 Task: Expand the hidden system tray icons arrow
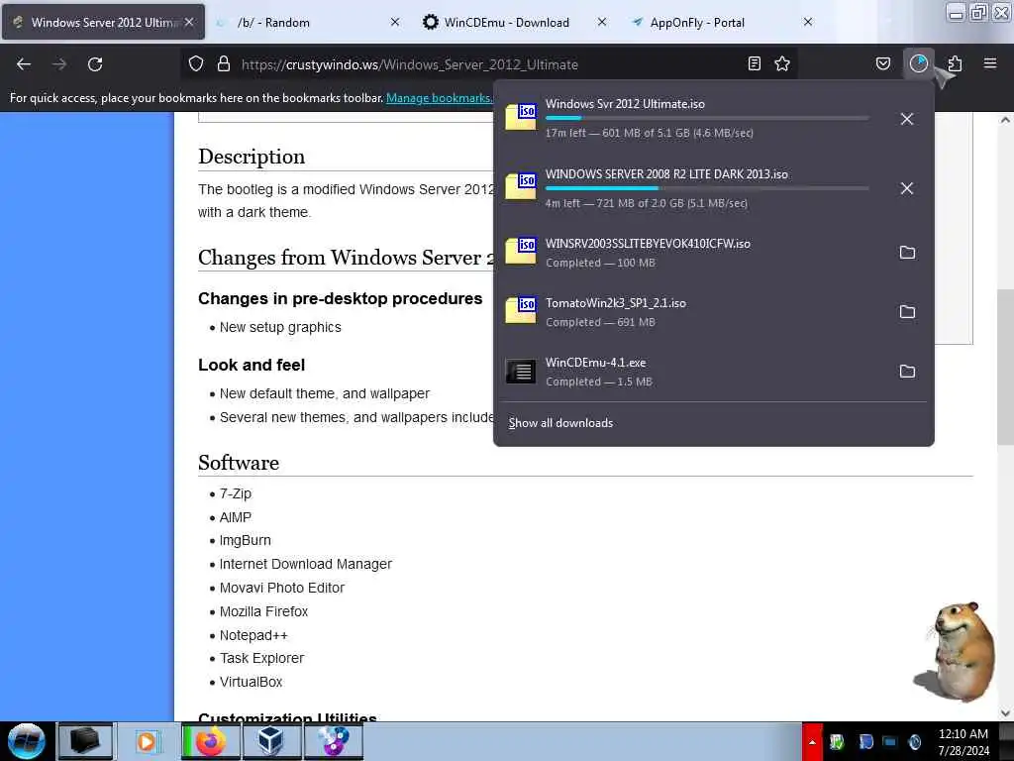point(812,742)
